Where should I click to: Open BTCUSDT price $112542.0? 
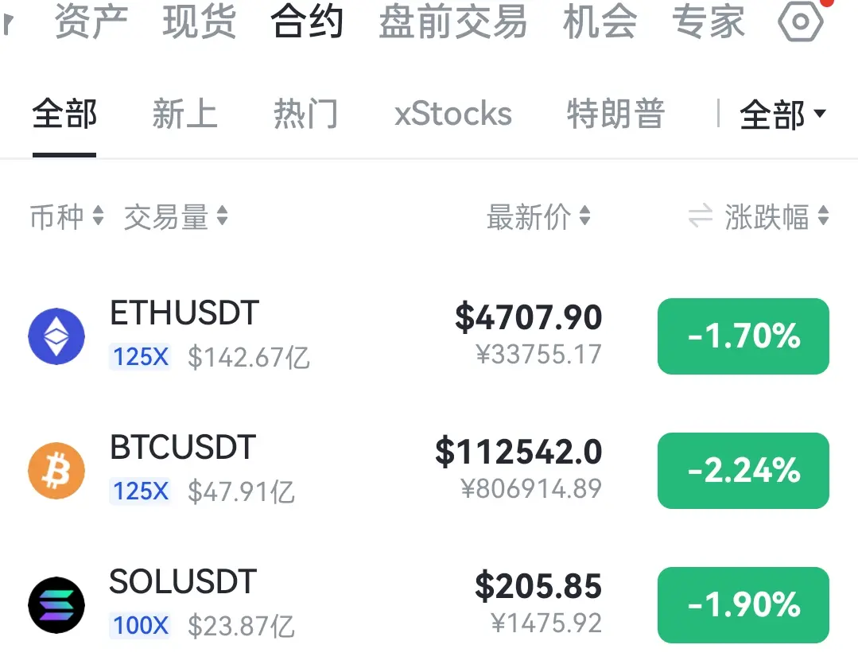(518, 452)
